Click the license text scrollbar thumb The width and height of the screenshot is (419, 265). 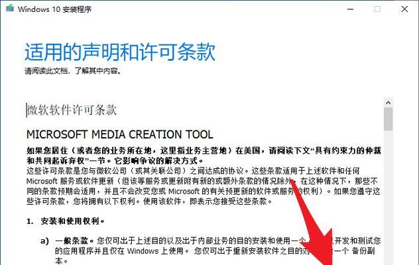pos(389,119)
